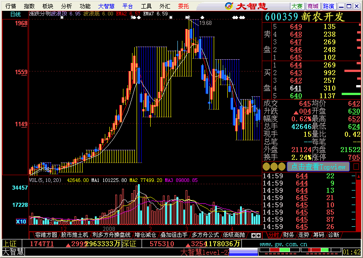The image size is (363, 258).
Task: Select the 利多方舟操盘线 indicator tab
Action: click(111, 235)
